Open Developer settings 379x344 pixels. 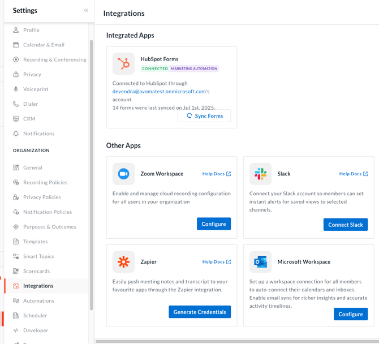[36, 330]
